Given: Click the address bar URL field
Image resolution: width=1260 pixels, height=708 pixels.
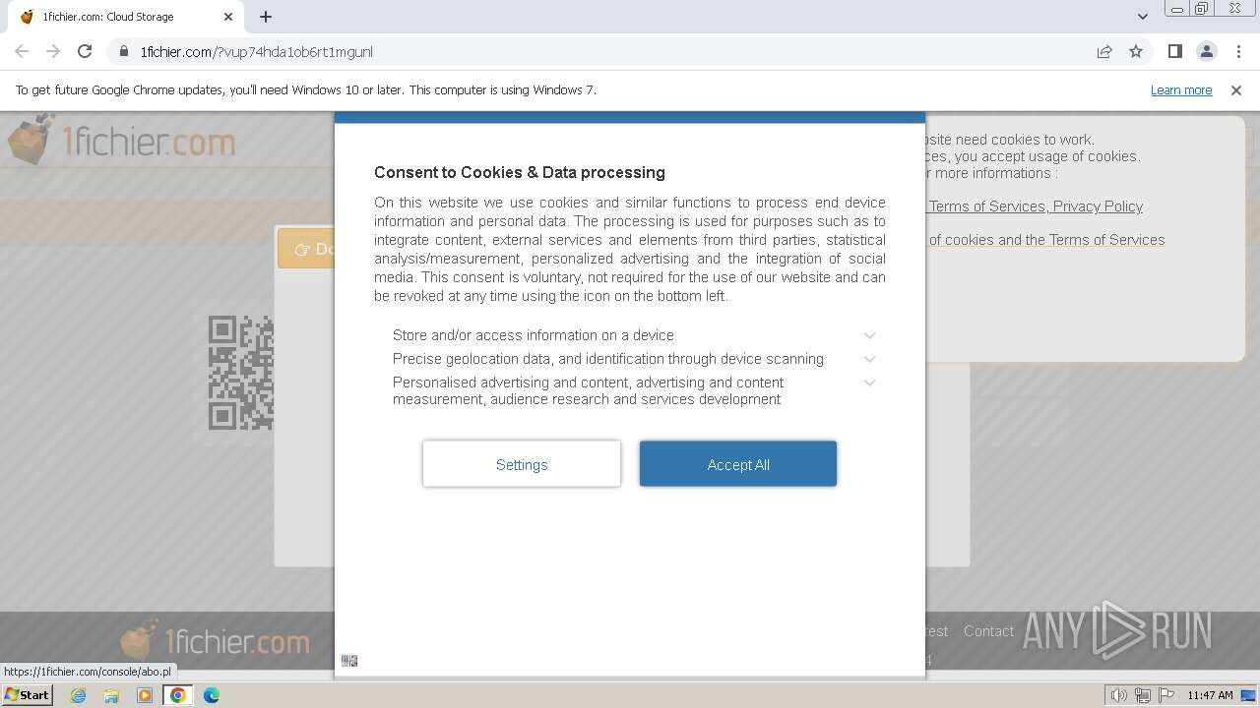Looking at the screenshot, I should pyautogui.click(x=600, y=52).
